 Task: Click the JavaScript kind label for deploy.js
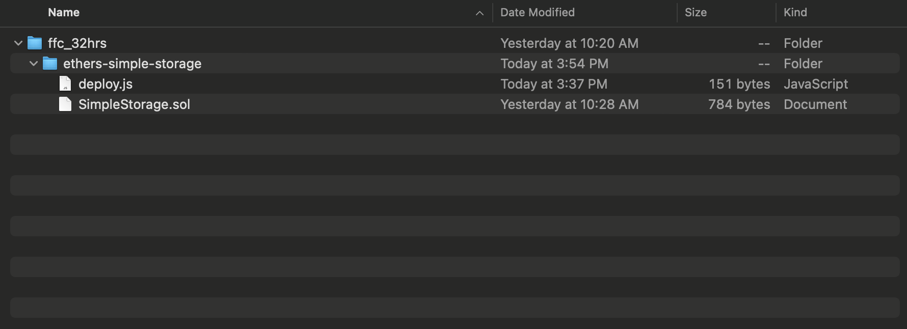point(816,84)
